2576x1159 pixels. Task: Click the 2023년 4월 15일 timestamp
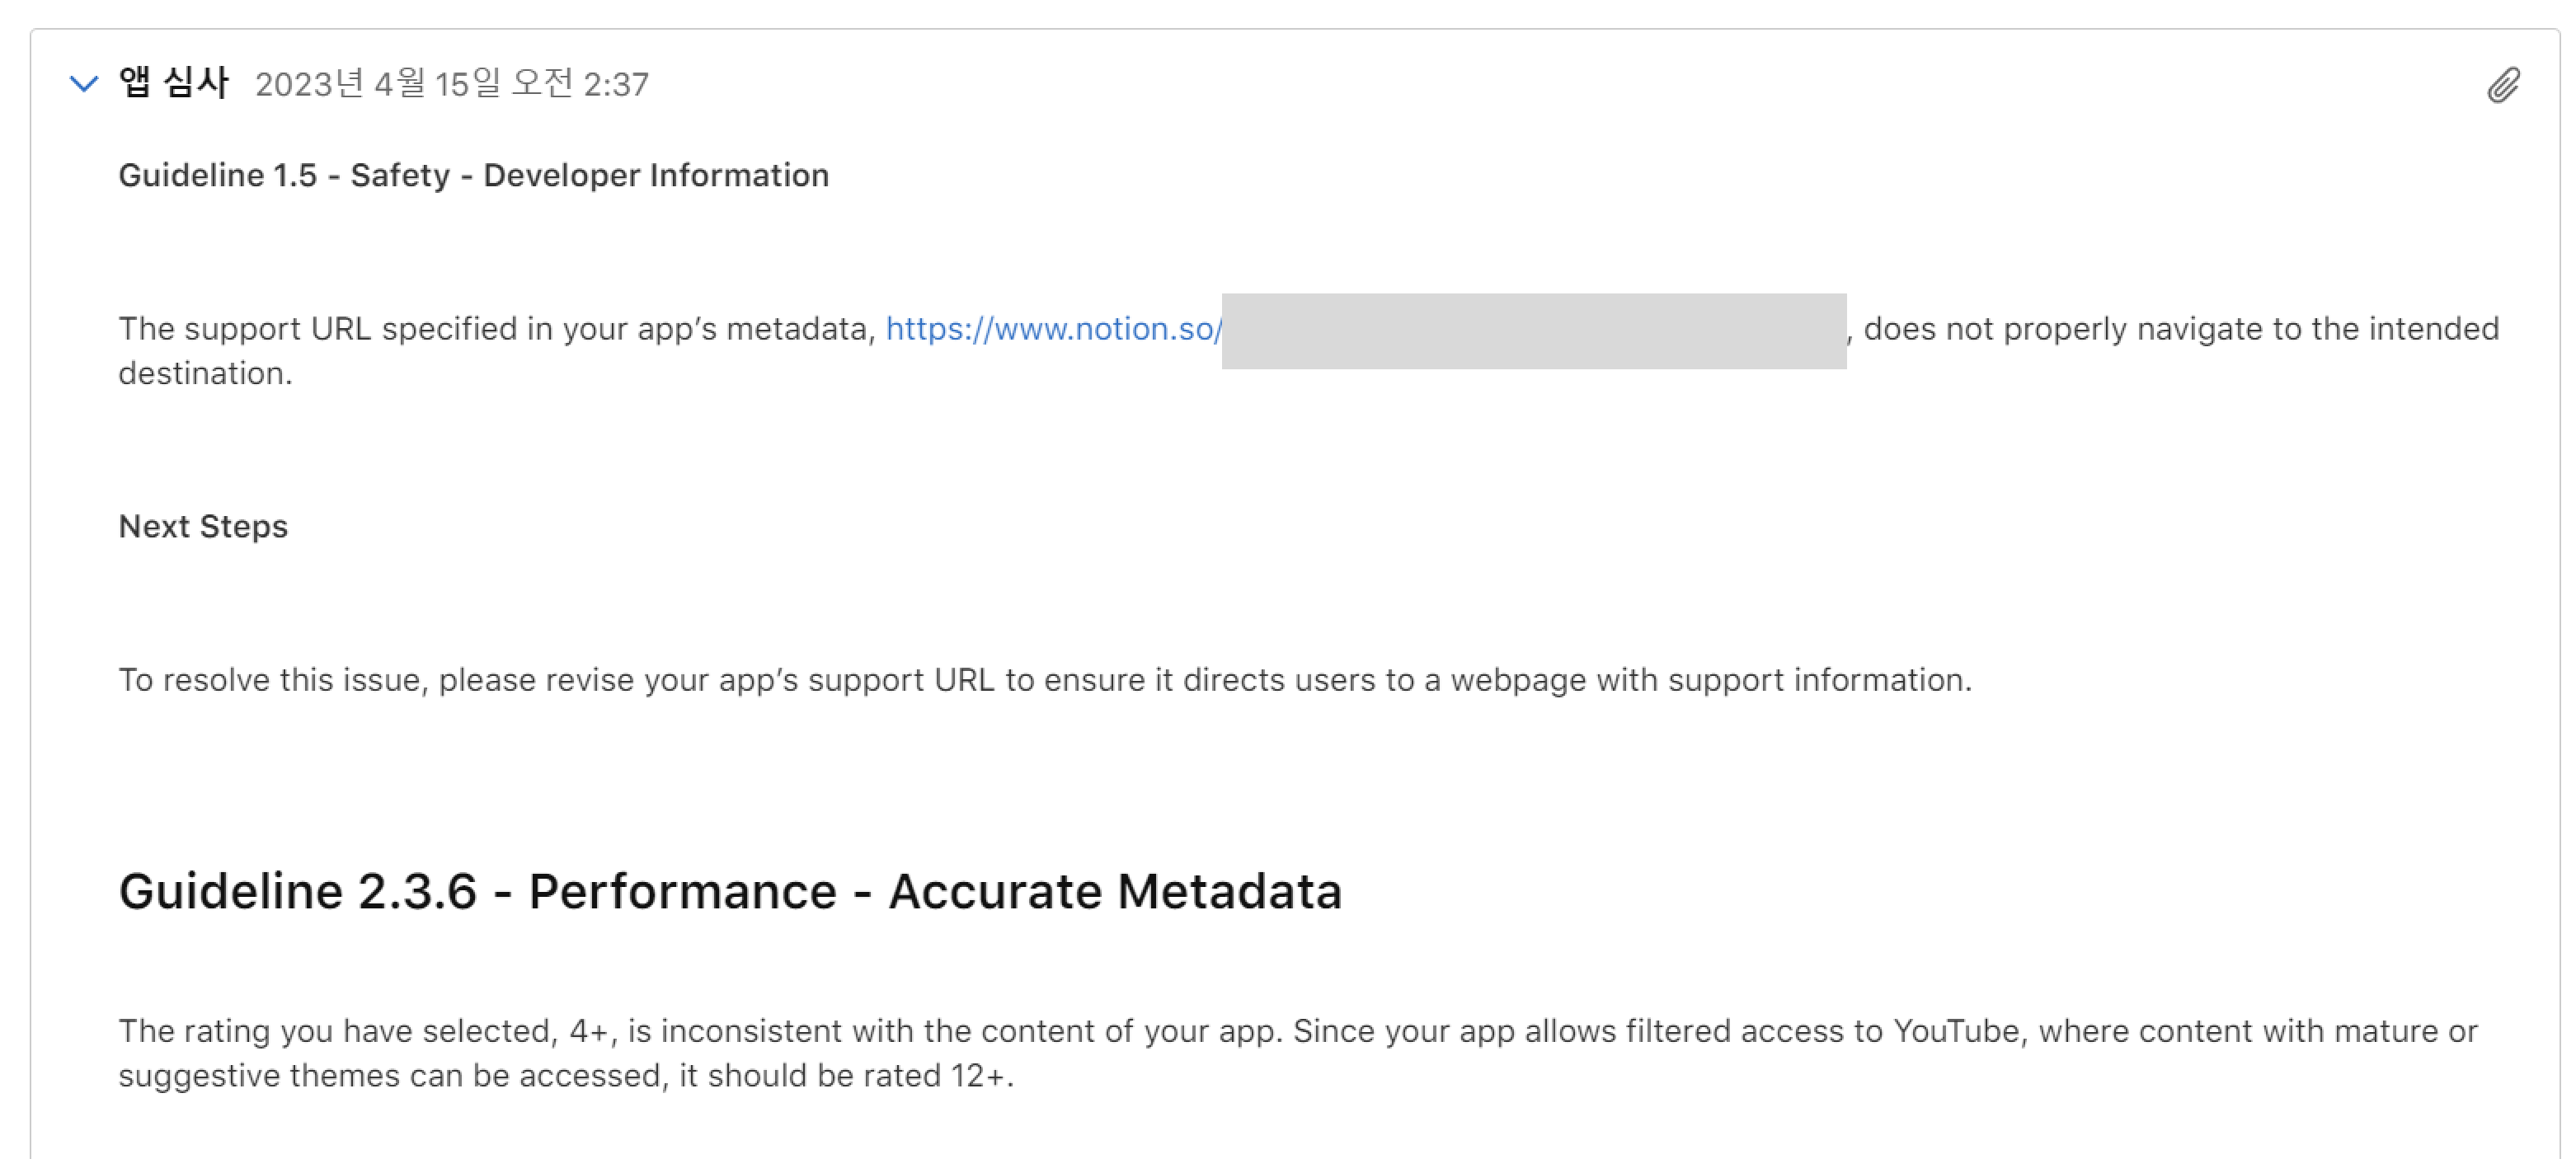pos(452,84)
